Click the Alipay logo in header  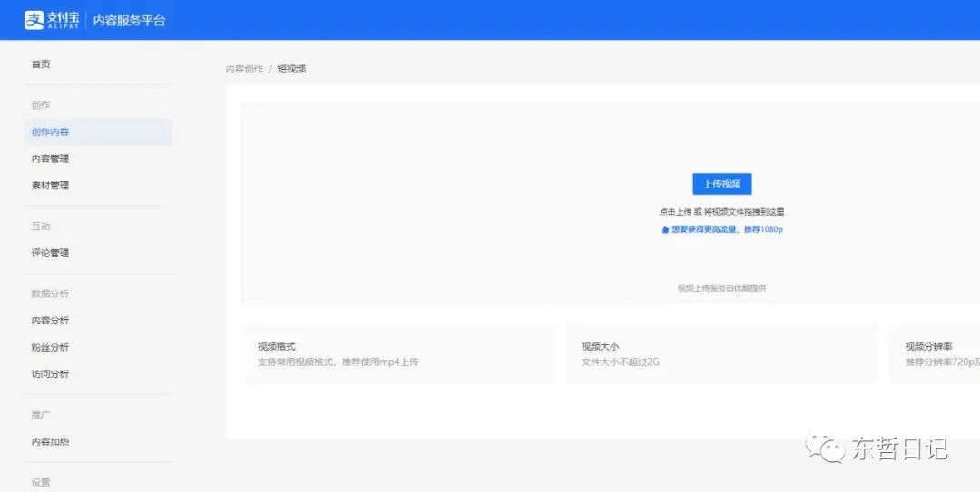51,20
